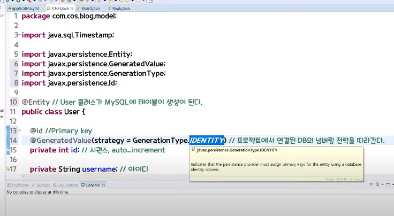The height and width of the screenshot is (216, 394).
Task: Click the username field on line 17
Action: click(x=98, y=169)
